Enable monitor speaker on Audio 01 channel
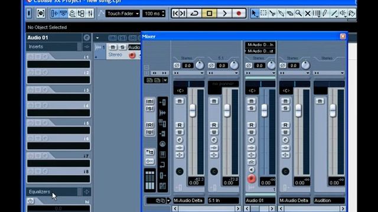The width and height of the screenshot is (378, 212). point(251,170)
